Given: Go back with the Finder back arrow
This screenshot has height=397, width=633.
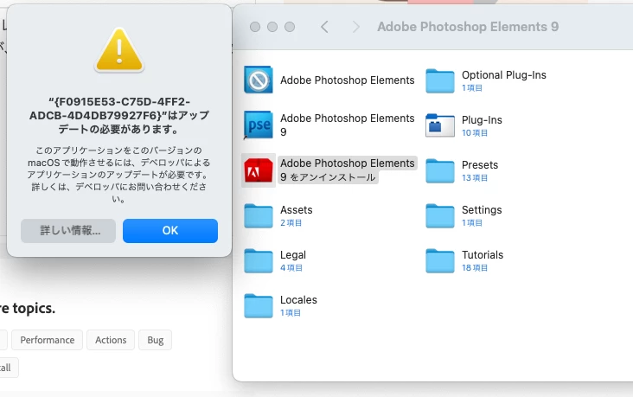Looking at the screenshot, I should [324, 27].
